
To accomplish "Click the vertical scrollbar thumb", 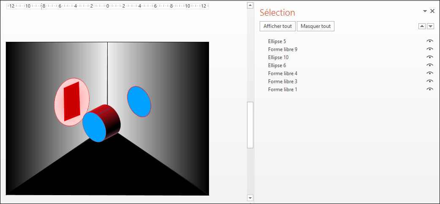I will tap(250, 125).
